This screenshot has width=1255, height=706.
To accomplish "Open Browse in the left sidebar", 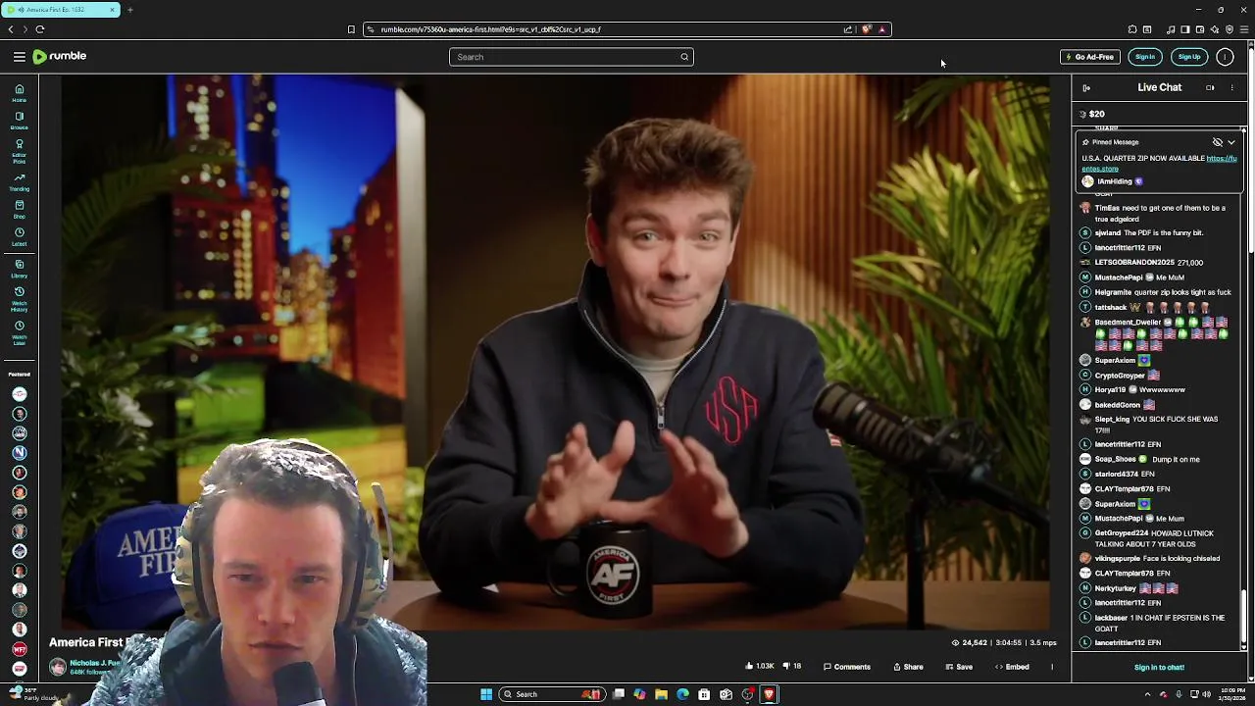I will pos(19,121).
